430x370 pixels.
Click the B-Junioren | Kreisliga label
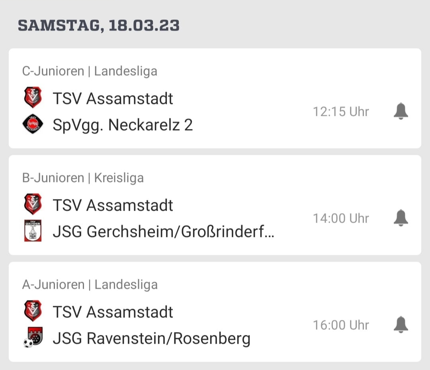83,178
